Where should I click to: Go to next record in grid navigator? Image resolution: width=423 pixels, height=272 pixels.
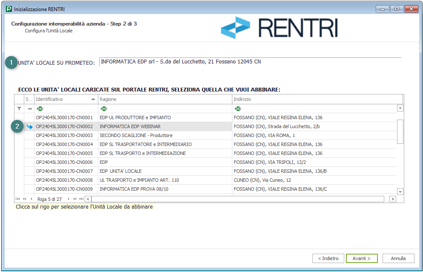[x=69, y=199]
